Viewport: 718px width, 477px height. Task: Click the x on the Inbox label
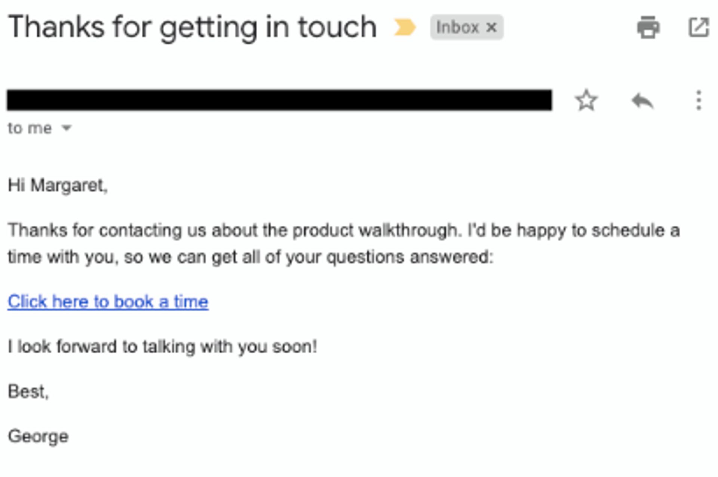click(x=493, y=27)
